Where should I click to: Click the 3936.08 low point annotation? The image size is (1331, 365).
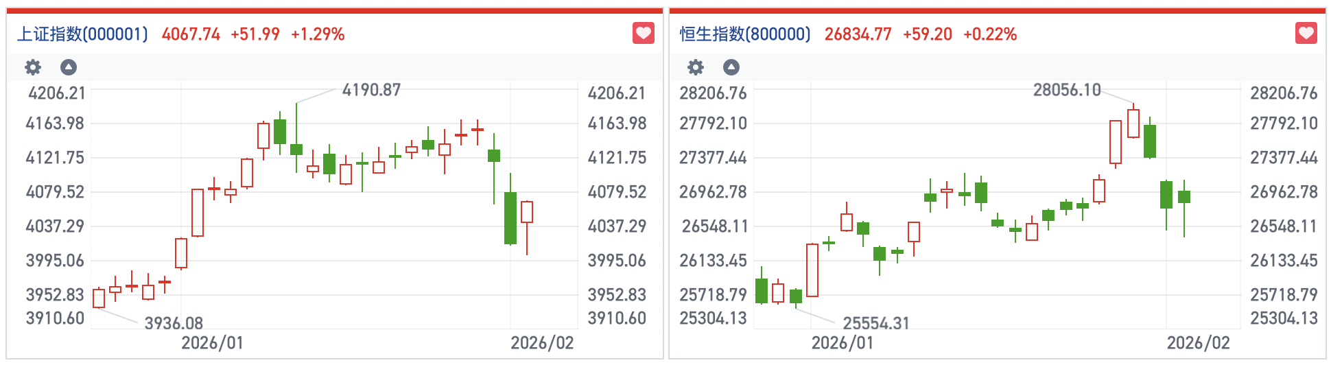pyautogui.click(x=174, y=323)
